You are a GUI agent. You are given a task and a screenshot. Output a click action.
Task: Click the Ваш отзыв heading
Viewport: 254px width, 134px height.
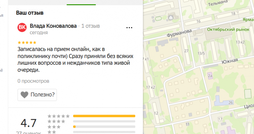click(30, 13)
